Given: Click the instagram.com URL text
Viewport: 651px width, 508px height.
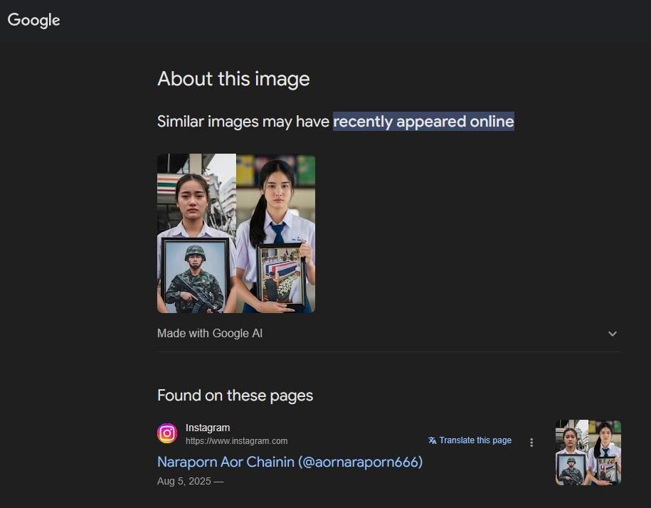Looking at the screenshot, I should coord(236,441).
